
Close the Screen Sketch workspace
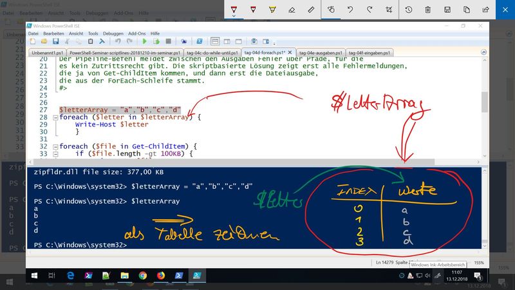(505, 10)
